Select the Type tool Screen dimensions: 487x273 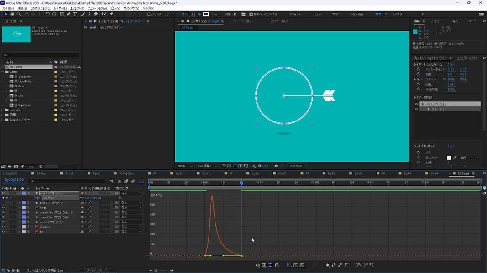coord(75,14)
